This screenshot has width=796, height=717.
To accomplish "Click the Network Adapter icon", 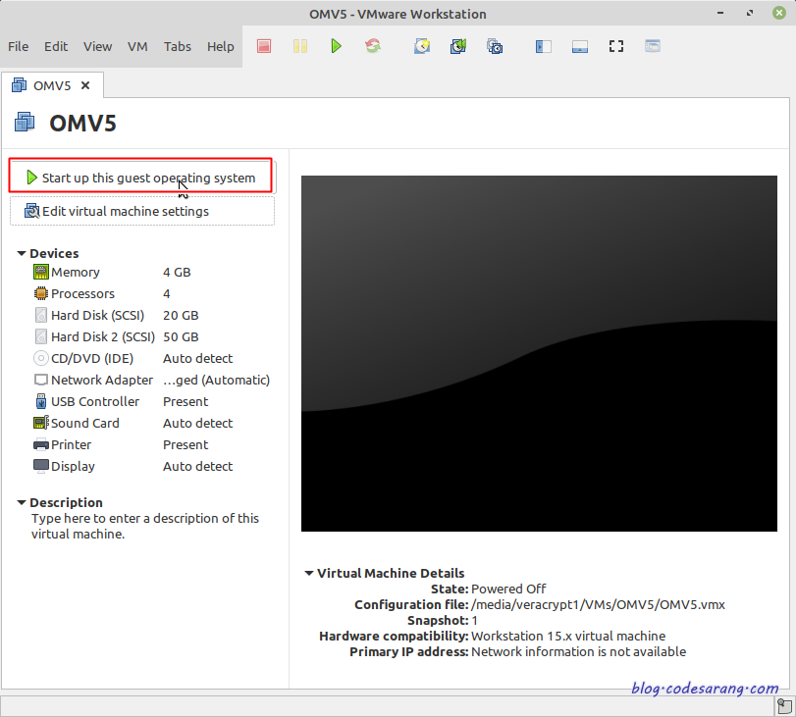I will [40, 380].
